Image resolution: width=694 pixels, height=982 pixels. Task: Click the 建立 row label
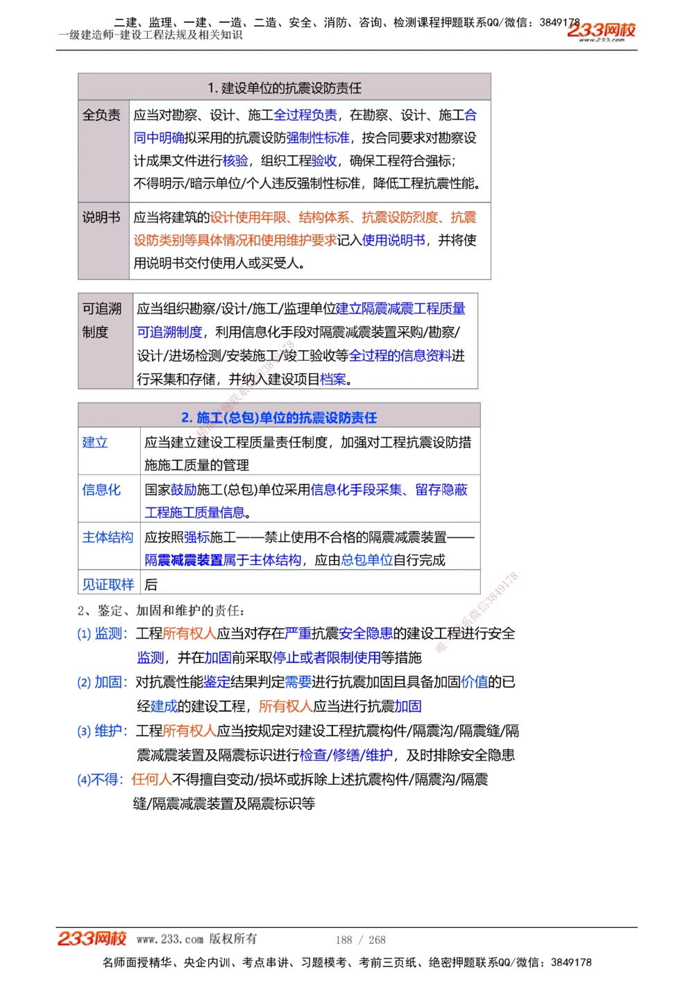(x=94, y=442)
